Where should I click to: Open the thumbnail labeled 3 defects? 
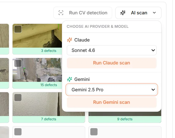click(x=37, y=36)
